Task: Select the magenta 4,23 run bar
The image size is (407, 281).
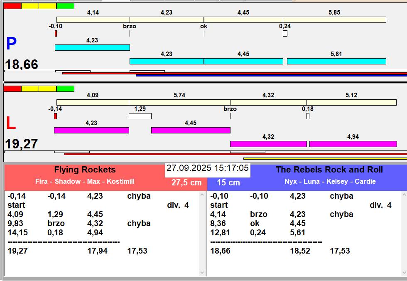Action: point(91,130)
